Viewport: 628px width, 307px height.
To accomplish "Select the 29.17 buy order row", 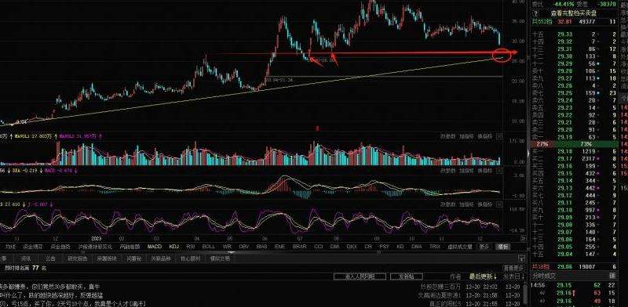I will click(574, 159).
